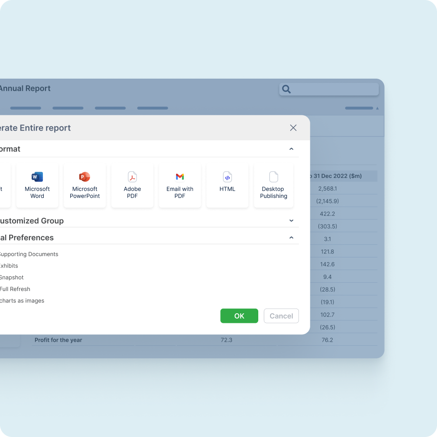
Task: Select the Microsoft Word export format
Action: 37,185
